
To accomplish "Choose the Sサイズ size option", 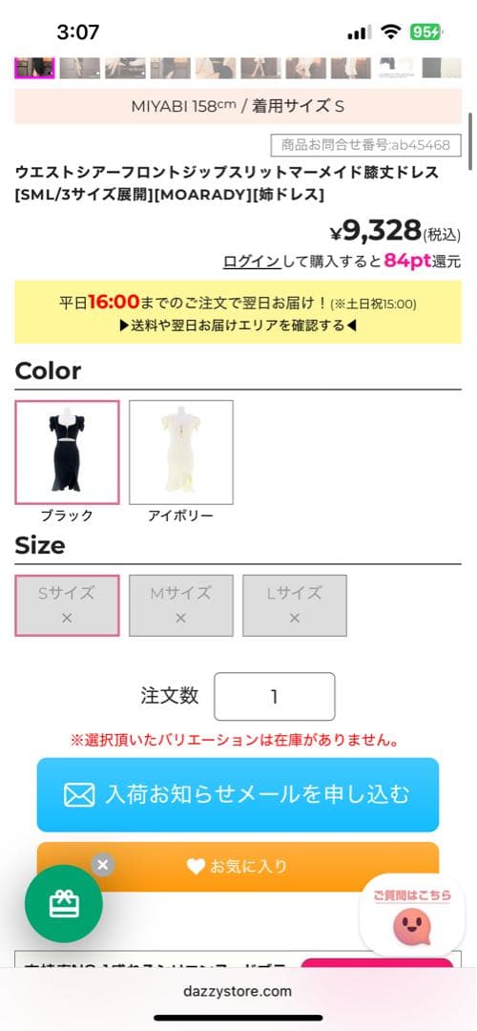I will tap(67, 605).
